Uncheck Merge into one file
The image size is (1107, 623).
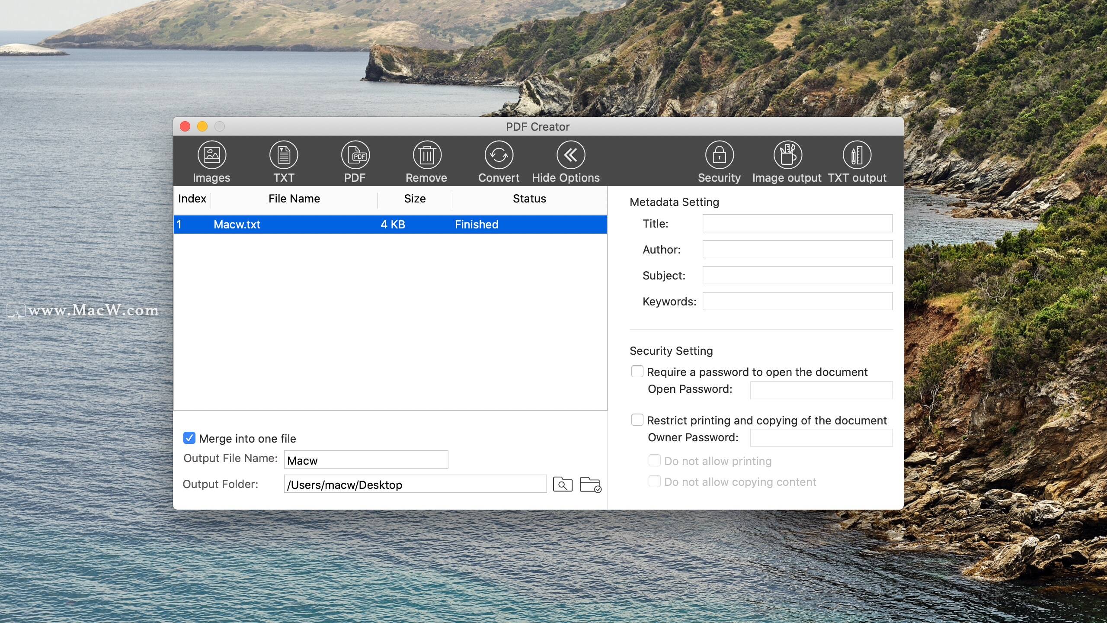(189, 438)
